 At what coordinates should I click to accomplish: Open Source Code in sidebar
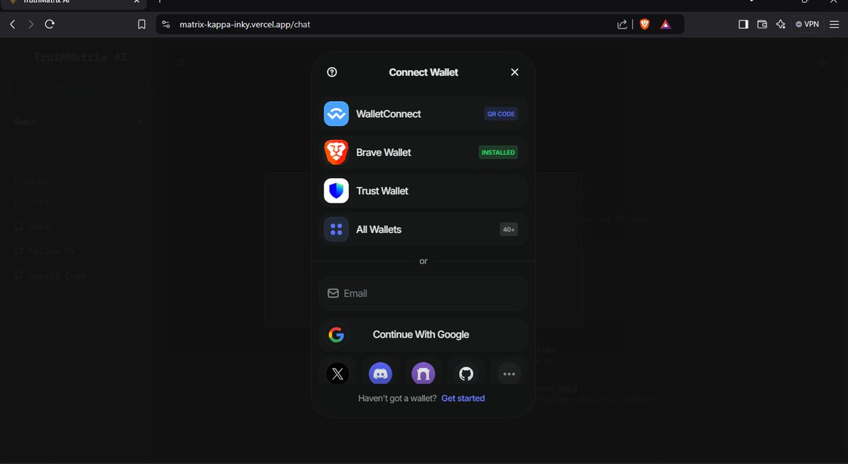[50, 276]
